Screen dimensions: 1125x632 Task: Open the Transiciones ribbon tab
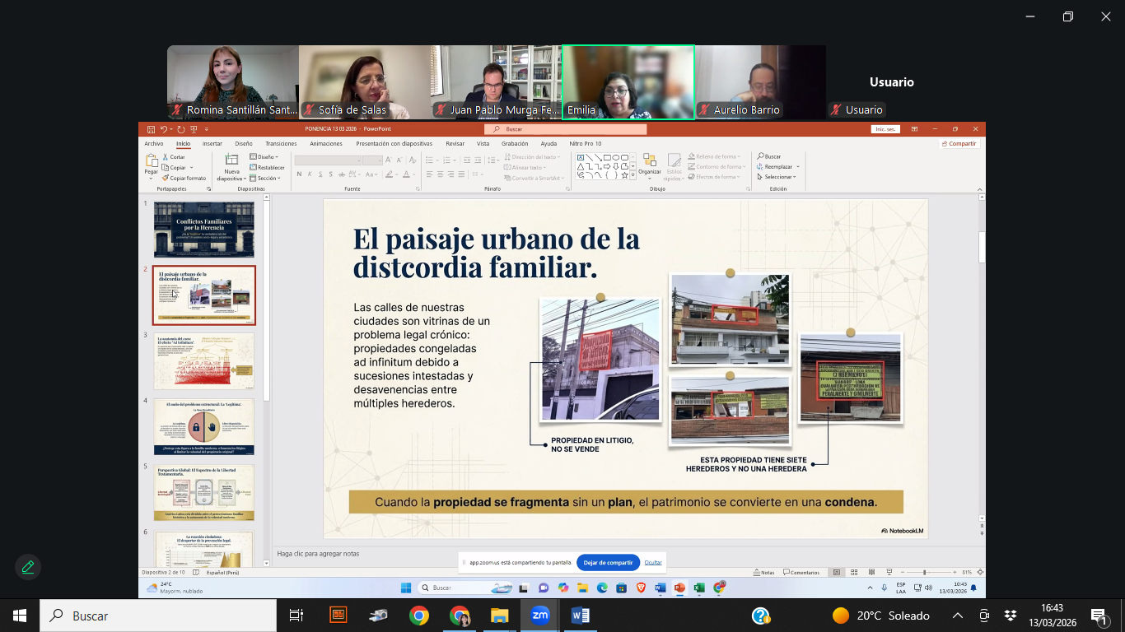(x=281, y=143)
